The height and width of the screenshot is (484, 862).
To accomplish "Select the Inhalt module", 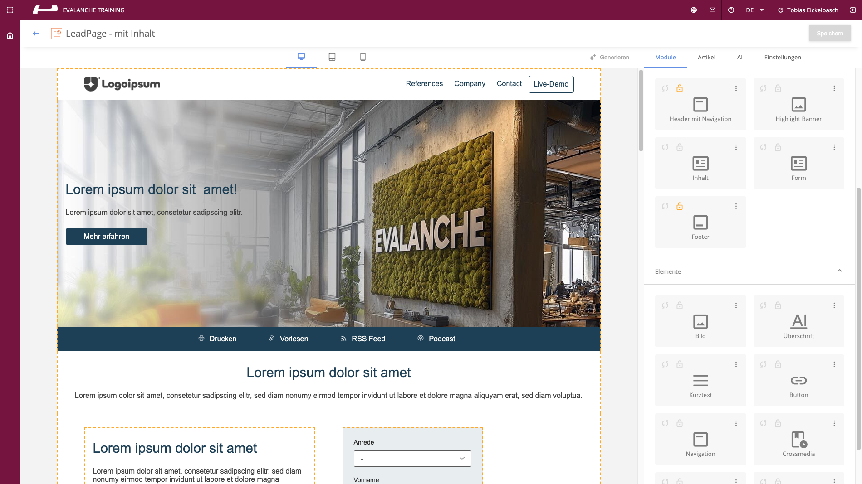I will tap(700, 163).
